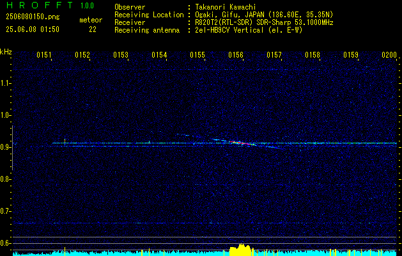Image resolution: width=402 pixels, height=256 pixels.
Task: Click the HROFFT program title
Action: pos(40,5)
